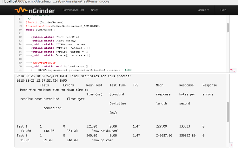Click the @BeforeProcess annotation line
Screen dimensions: 238x151
pos(44,63)
